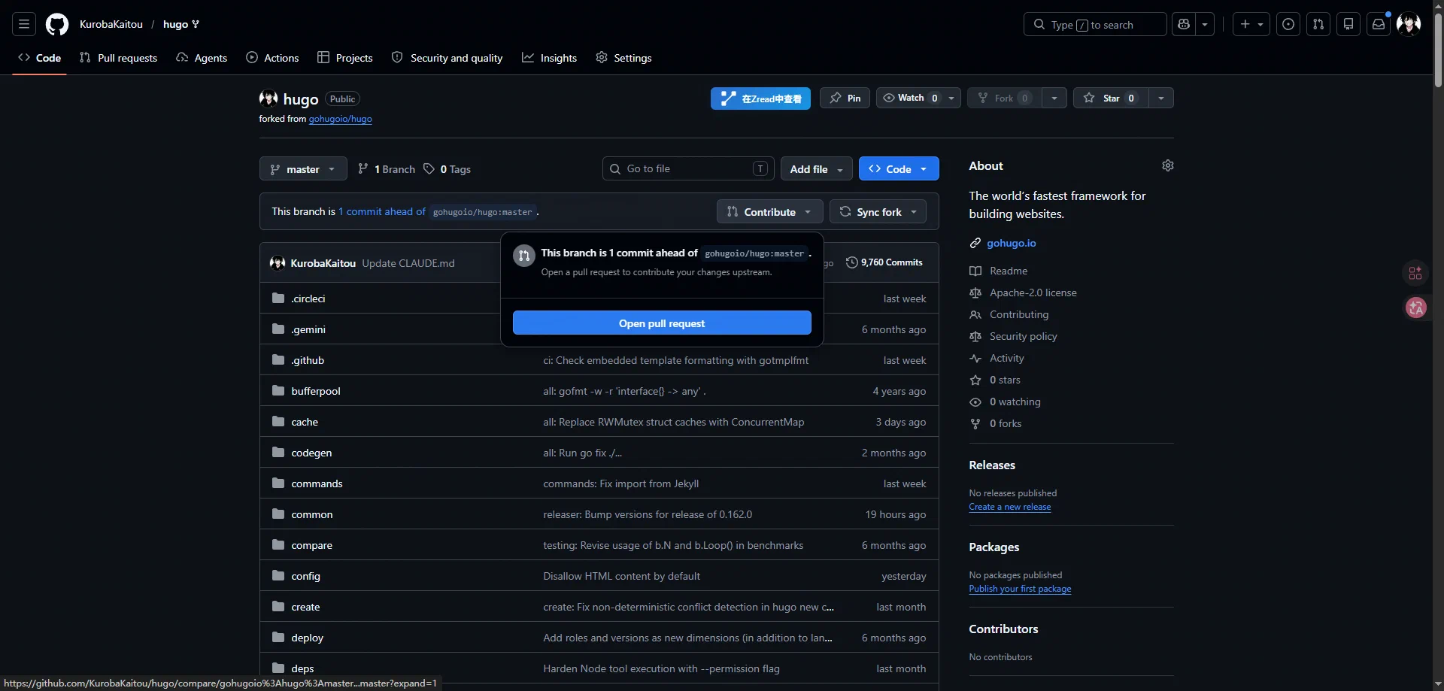1444x691 pixels.
Task: Click the floating translate extension icon
Action: tap(1416, 308)
